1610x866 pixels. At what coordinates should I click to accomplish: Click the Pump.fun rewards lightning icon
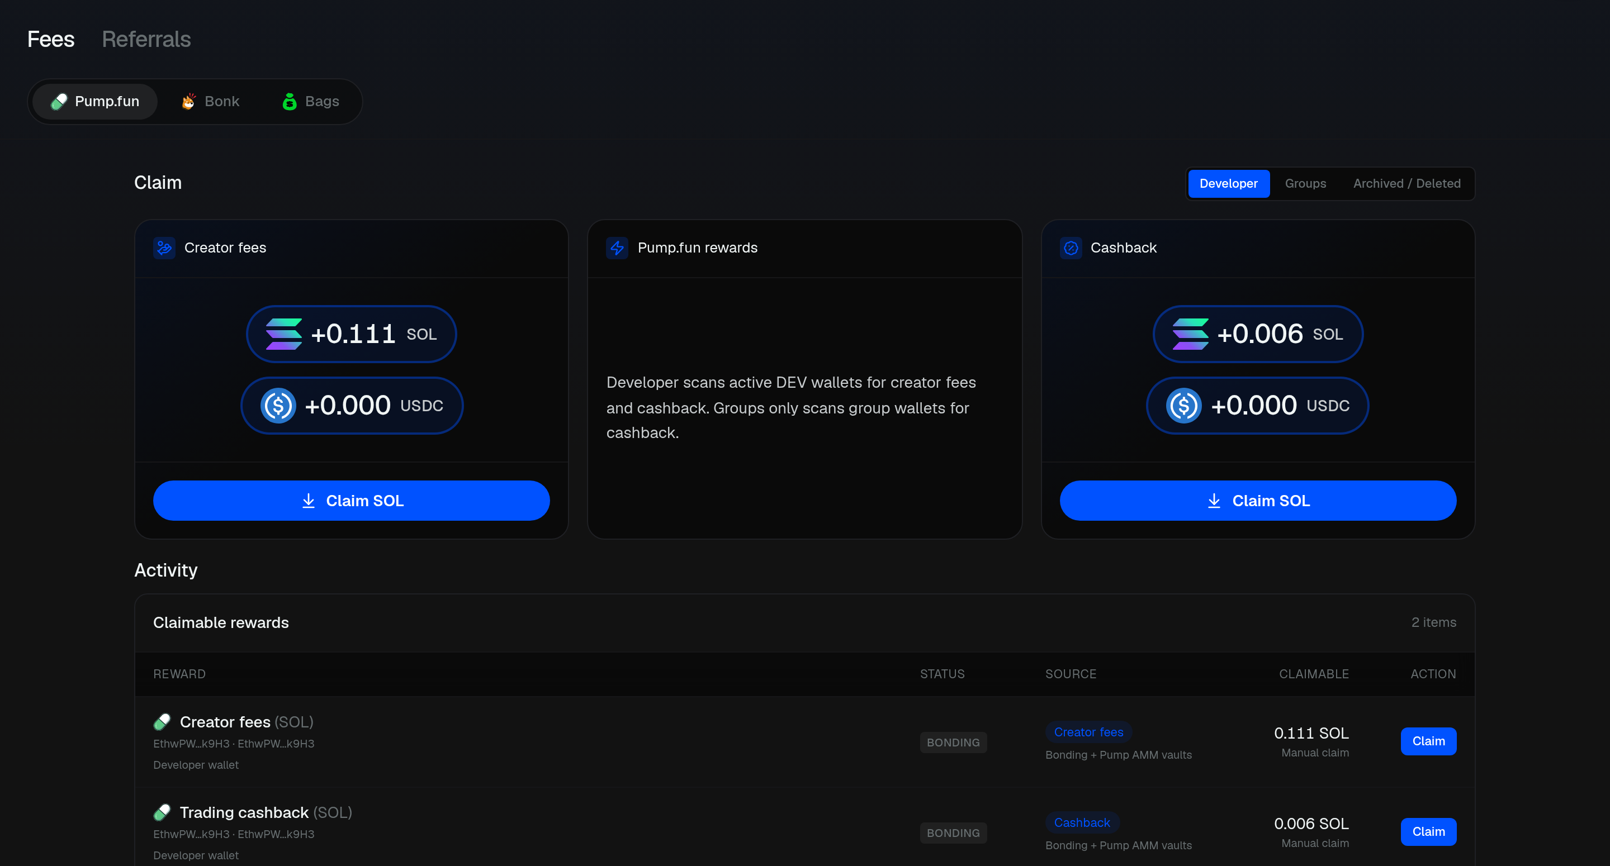coord(617,248)
